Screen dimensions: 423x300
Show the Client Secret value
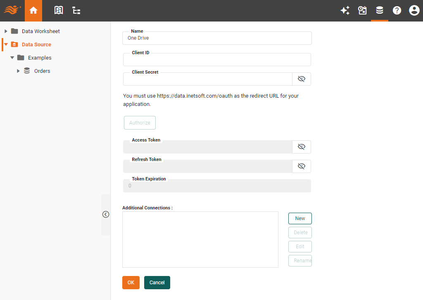[302, 79]
